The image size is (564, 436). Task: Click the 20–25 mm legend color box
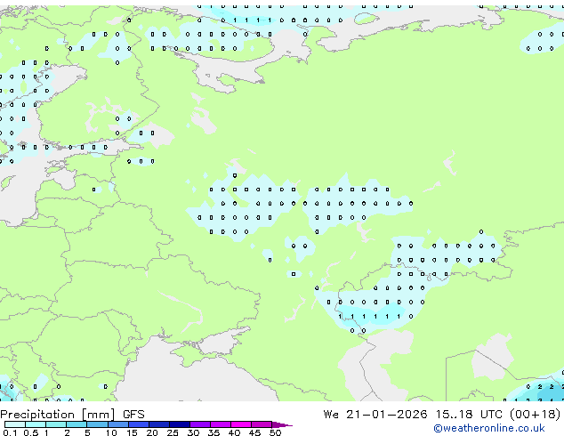(159, 424)
